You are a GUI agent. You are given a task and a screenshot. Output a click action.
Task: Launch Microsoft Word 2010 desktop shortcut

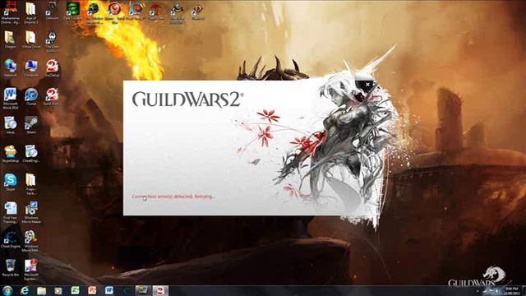[x=10, y=99]
